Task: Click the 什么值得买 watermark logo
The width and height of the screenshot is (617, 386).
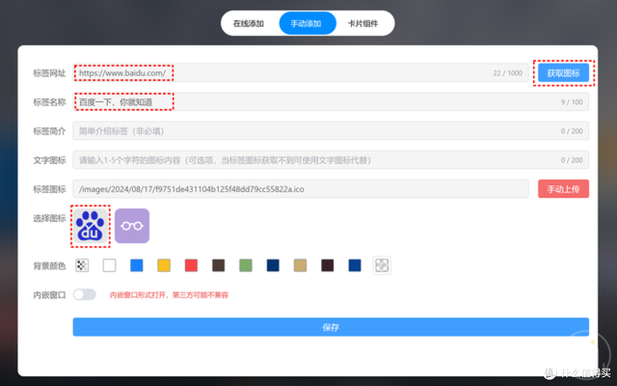Action: [578, 373]
